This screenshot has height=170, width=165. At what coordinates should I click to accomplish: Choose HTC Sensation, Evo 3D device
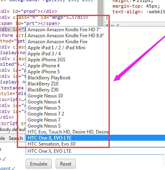point(95,144)
